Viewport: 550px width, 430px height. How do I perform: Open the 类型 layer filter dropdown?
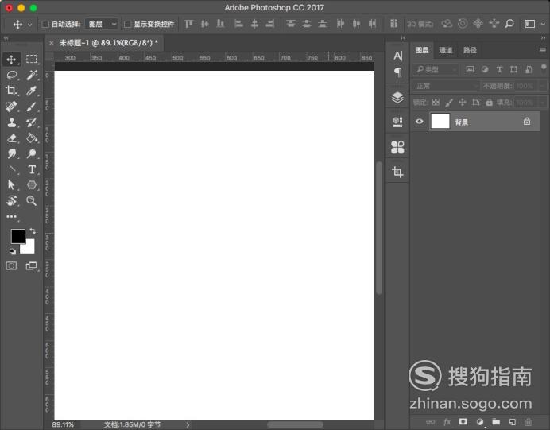(436, 69)
